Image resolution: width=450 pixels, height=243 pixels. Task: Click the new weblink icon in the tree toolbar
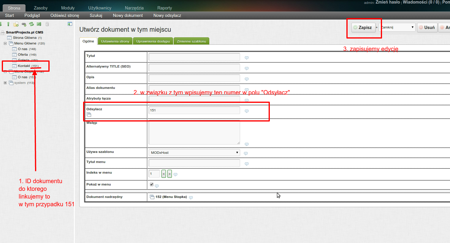tap(24, 24)
